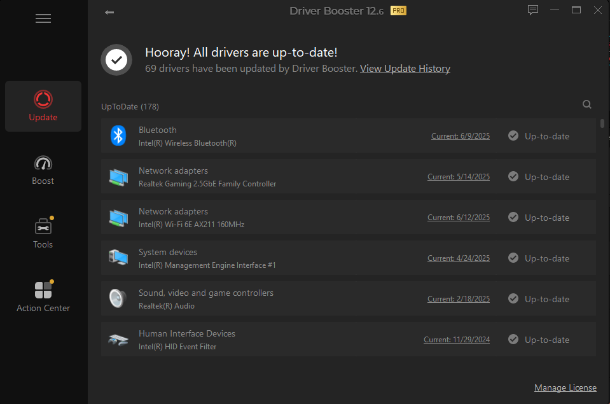Image resolution: width=610 pixels, height=404 pixels.
Task: Click System devices label
Action: (168, 252)
